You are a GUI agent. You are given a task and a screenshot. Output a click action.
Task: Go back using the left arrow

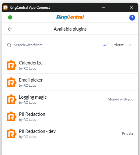pyautogui.click(x=10, y=29)
